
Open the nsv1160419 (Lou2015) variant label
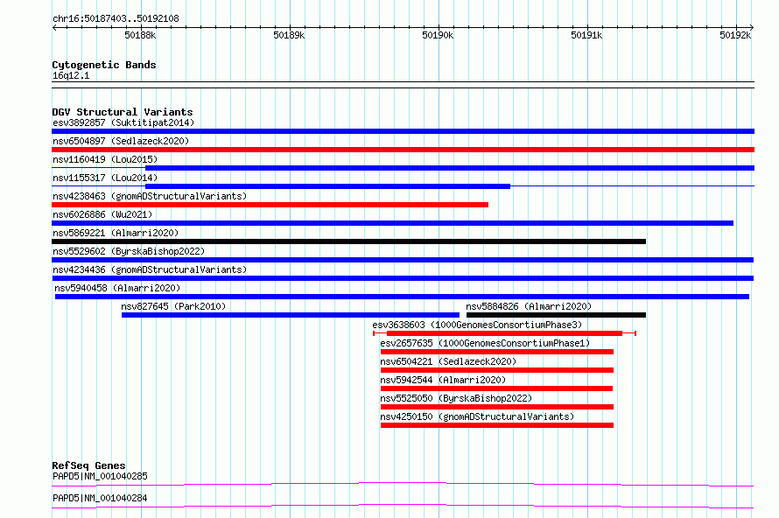105,159
